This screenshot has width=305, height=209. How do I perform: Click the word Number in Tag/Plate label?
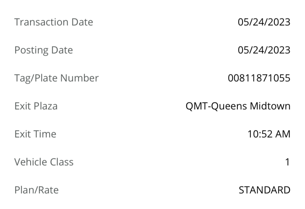click(x=79, y=78)
